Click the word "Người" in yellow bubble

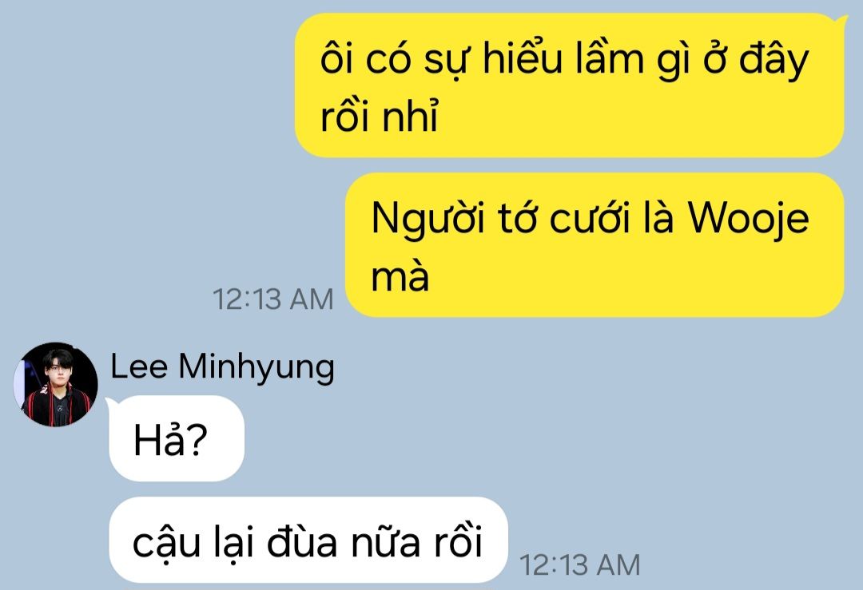(x=428, y=219)
